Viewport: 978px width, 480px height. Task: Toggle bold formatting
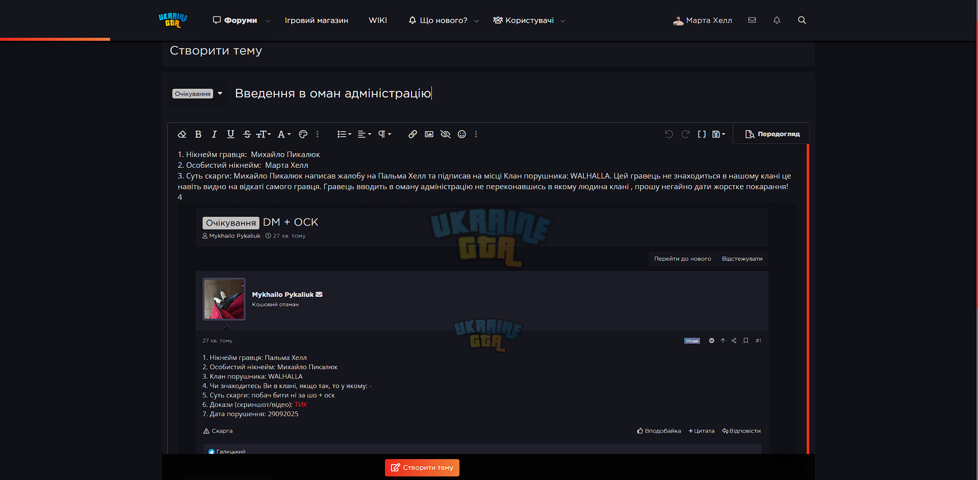(x=198, y=134)
